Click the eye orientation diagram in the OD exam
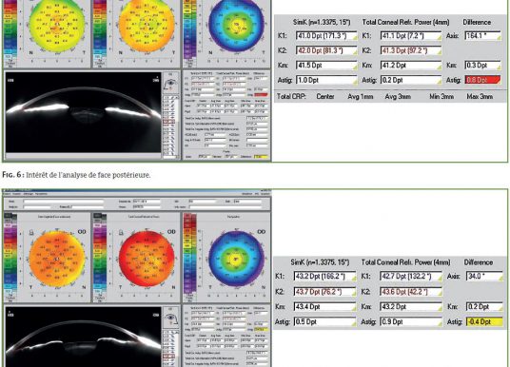The width and height of the screenshot is (510, 367). [x=170, y=318]
